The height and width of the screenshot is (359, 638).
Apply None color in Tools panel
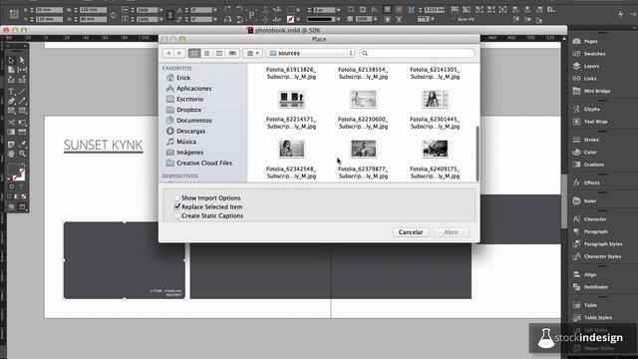(24, 196)
